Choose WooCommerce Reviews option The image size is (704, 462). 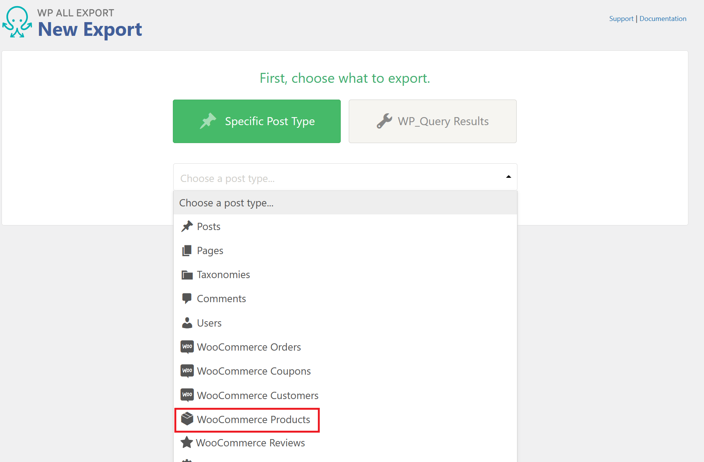[x=345, y=443]
